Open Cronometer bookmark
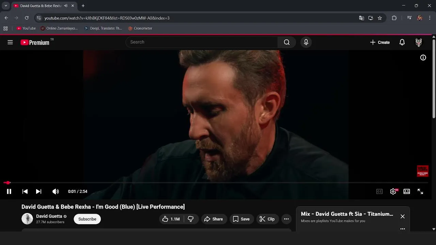 [140, 28]
